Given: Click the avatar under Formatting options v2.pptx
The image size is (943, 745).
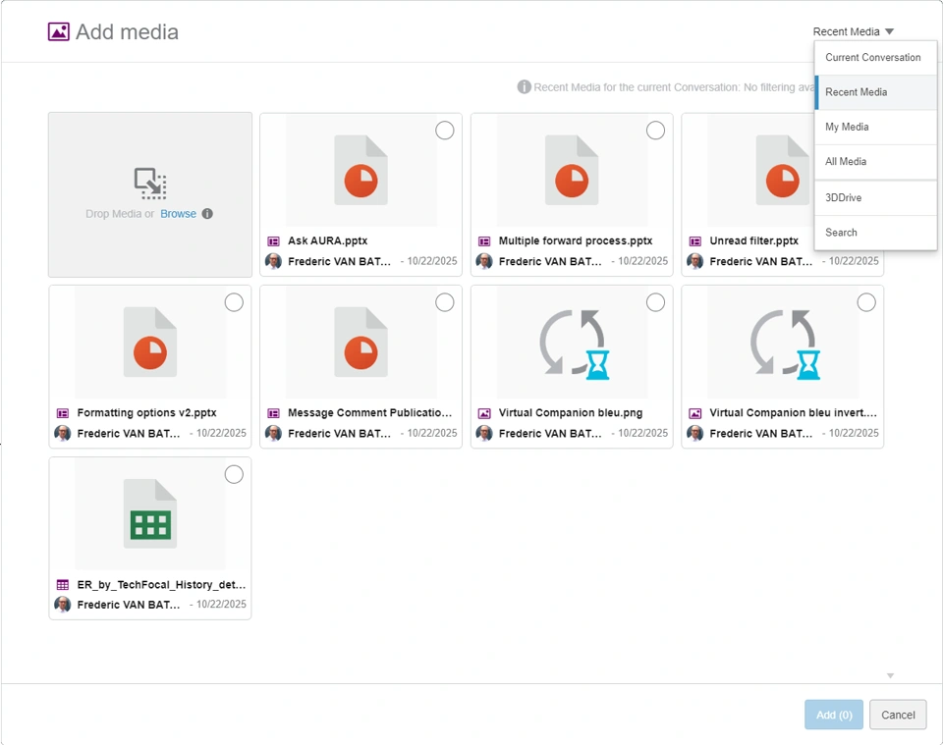Looking at the screenshot, I should coord(63,434).
